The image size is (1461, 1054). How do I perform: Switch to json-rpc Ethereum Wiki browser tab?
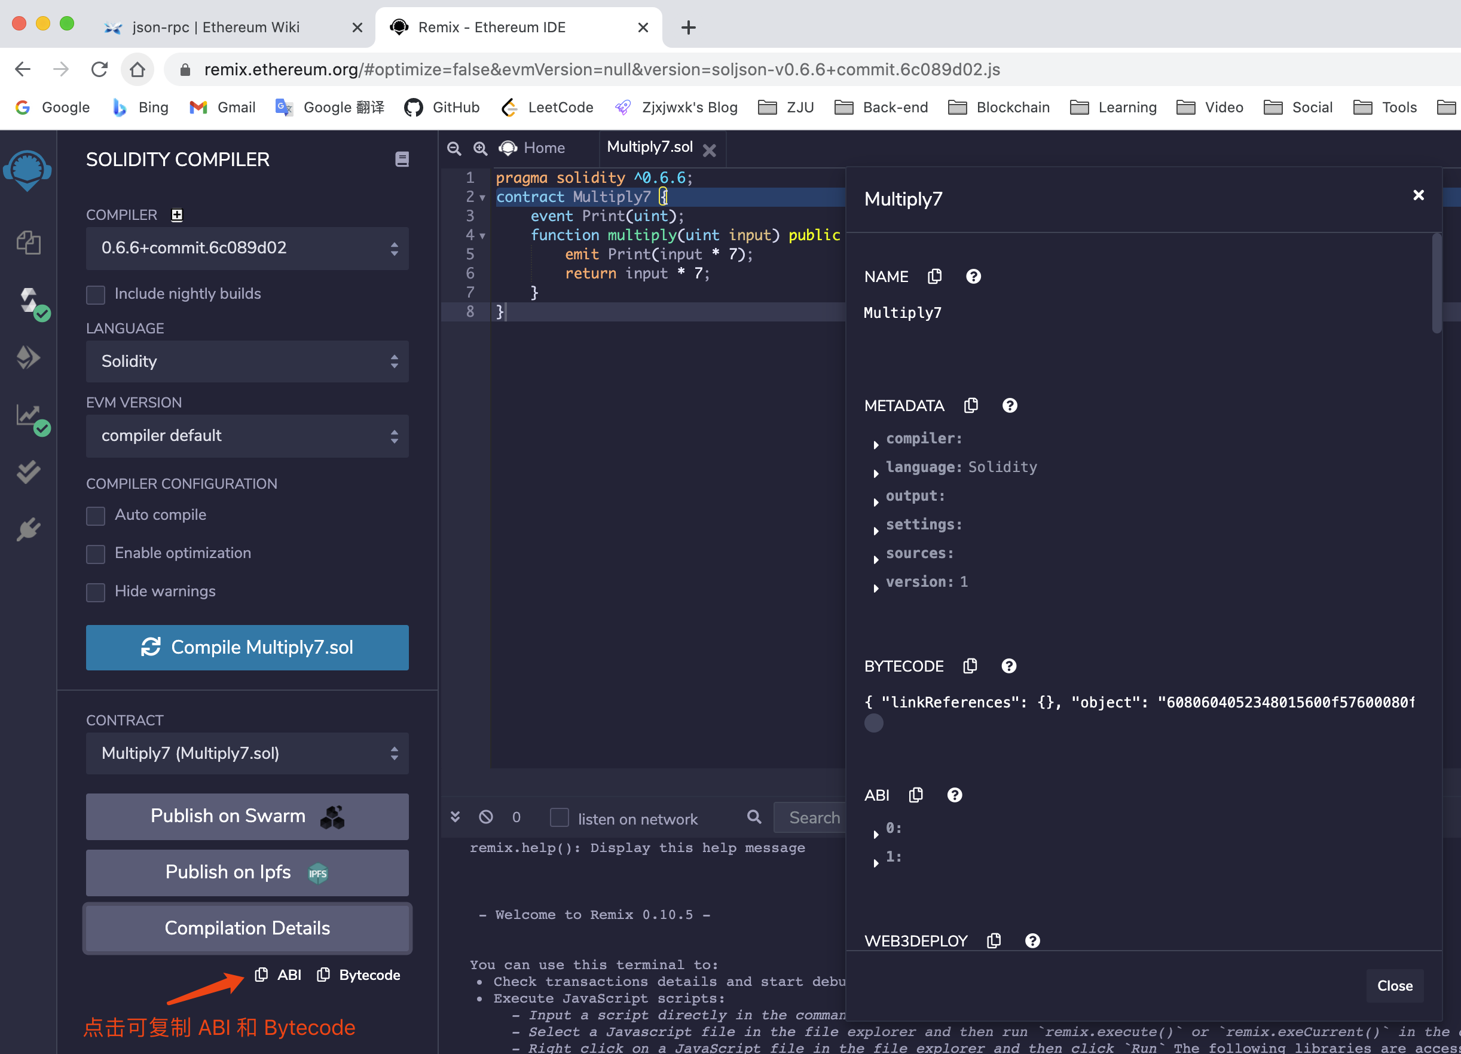pos(216,27)
